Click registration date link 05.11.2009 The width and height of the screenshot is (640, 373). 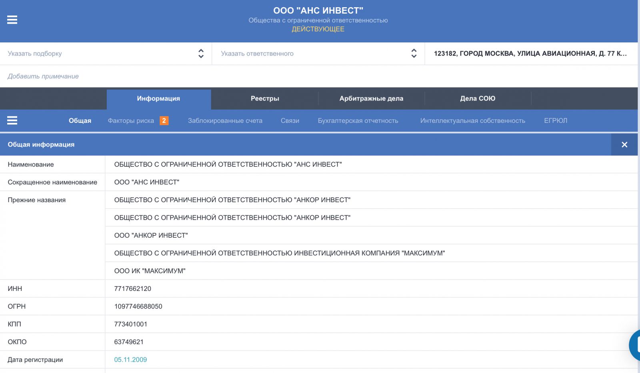pyautogui.click(x=130, y=359)
